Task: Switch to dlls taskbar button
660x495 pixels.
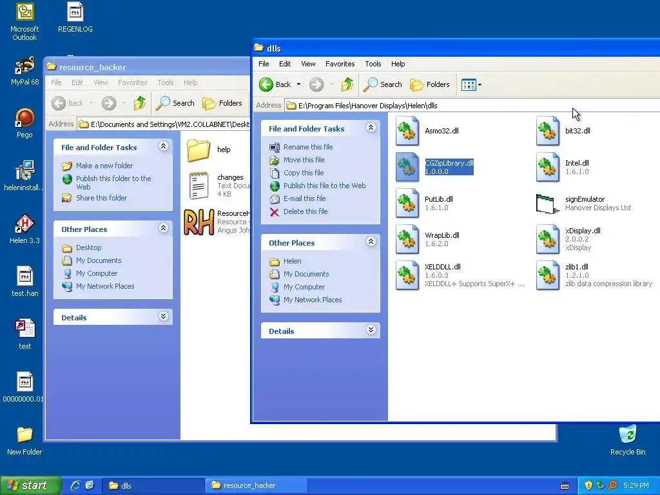Action: tap(153, 486)
